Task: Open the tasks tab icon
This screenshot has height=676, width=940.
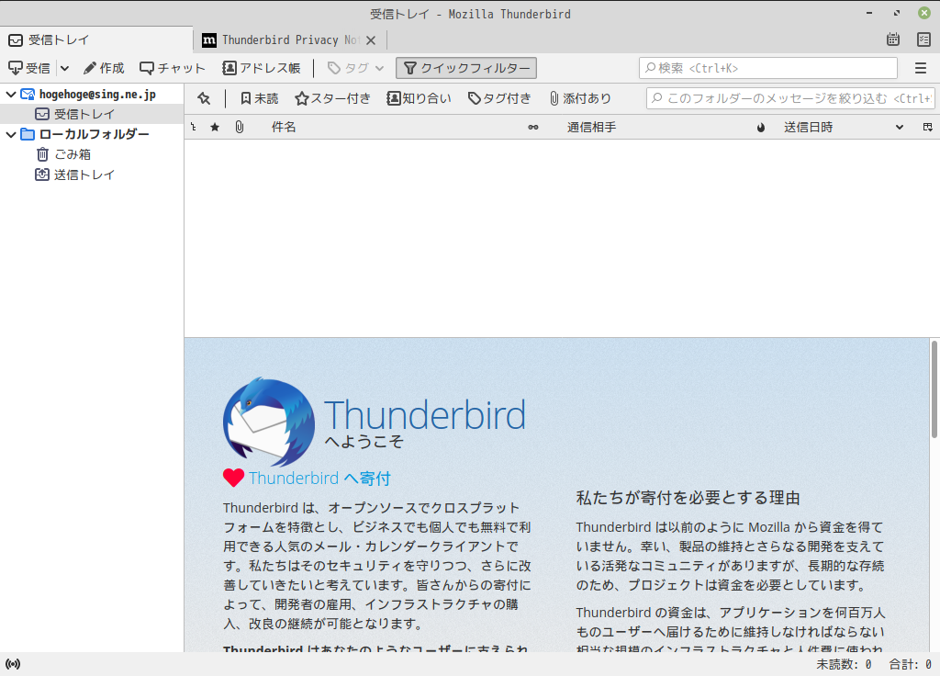Action: coord(923,39)
